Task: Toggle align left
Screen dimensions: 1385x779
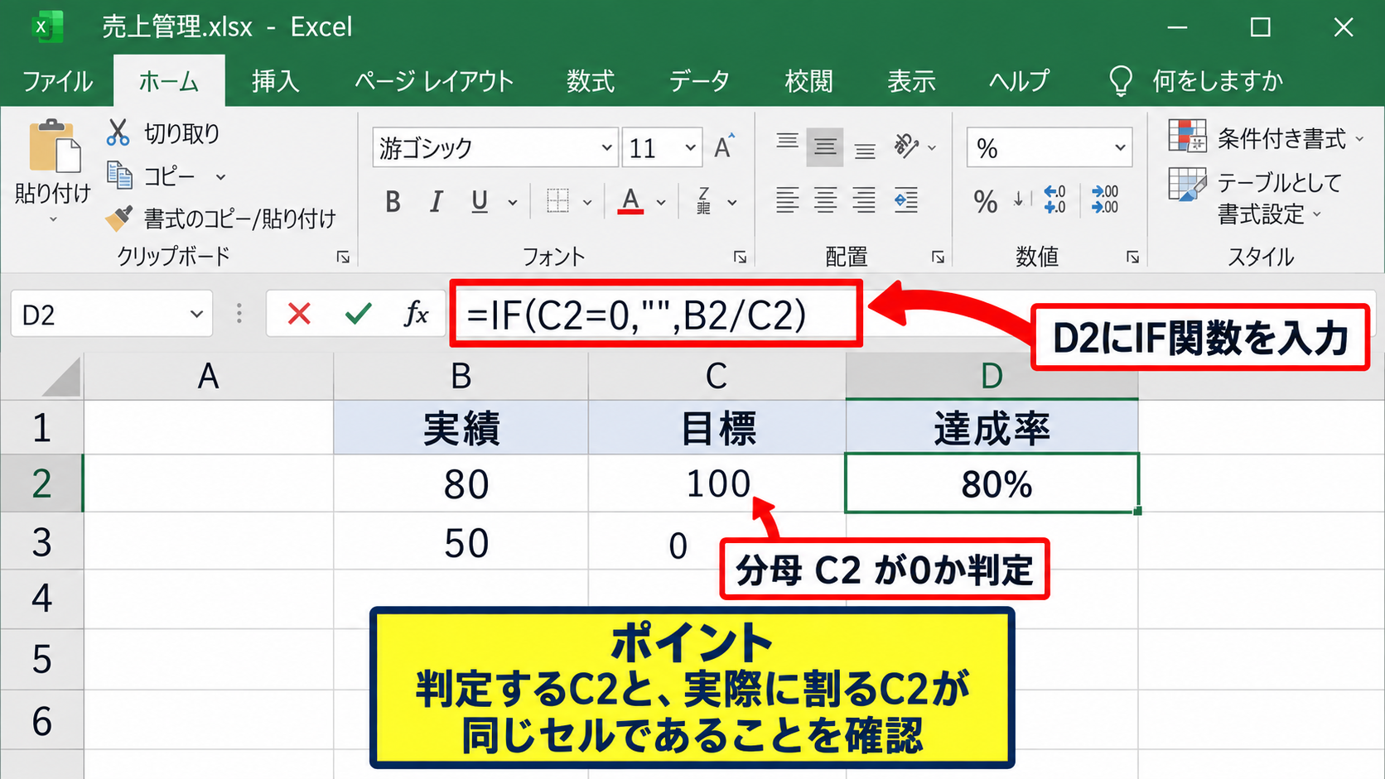Action: (787, 200)
